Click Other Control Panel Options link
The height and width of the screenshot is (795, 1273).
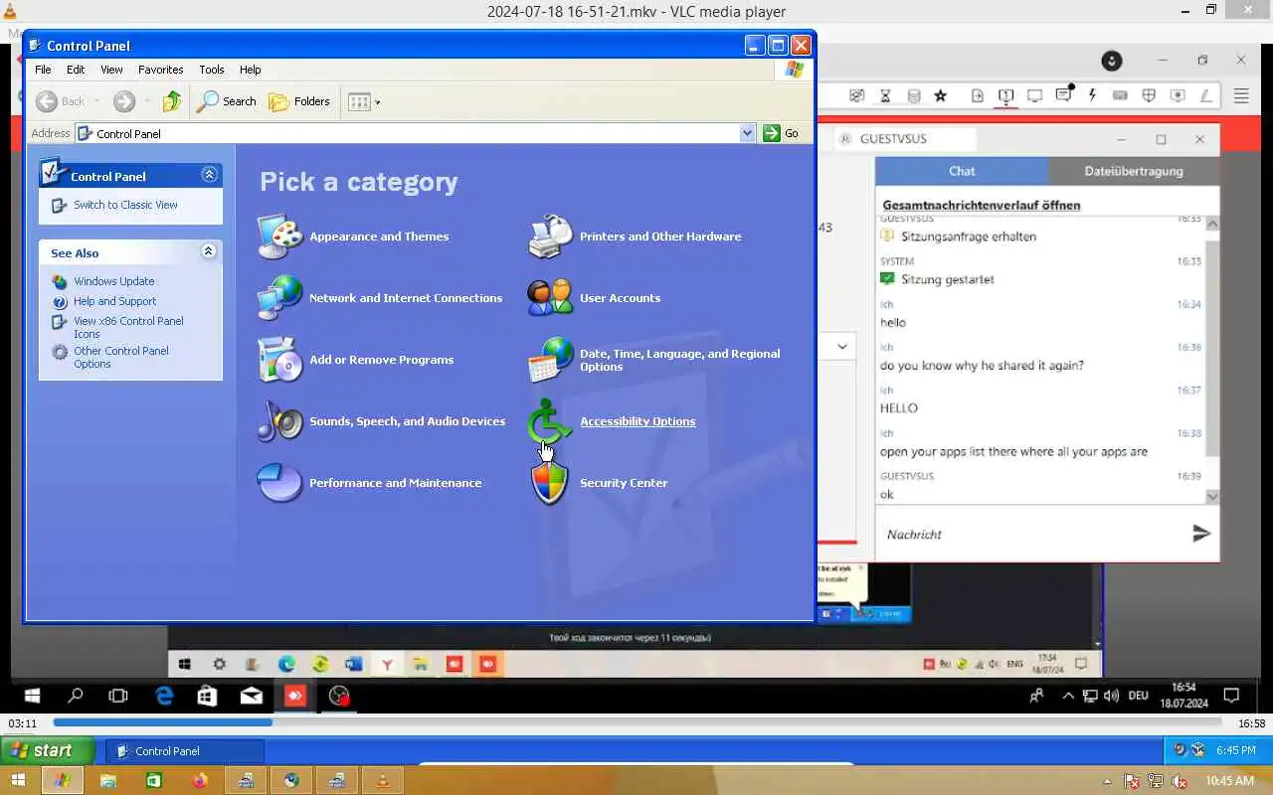(x=121, y=357)
